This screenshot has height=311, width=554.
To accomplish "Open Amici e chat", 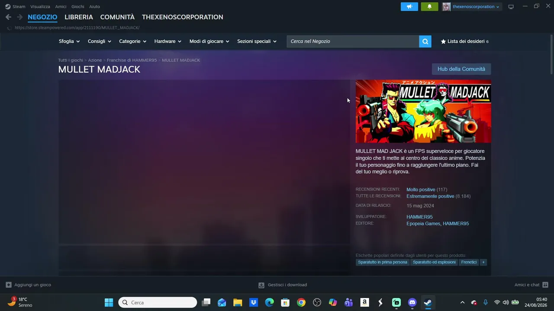I will (x=527, y=285).
